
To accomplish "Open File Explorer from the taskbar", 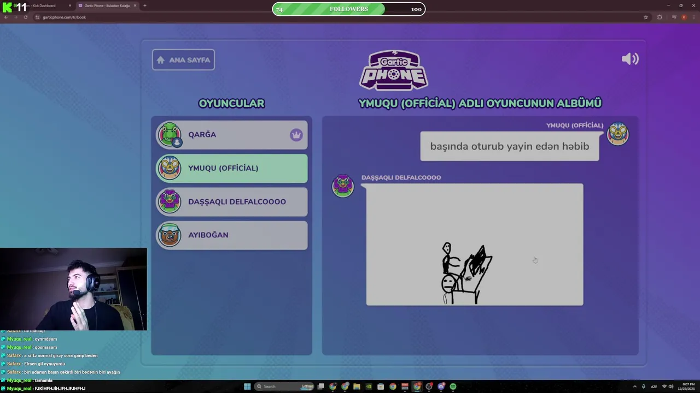I will [x=357, y=386].
